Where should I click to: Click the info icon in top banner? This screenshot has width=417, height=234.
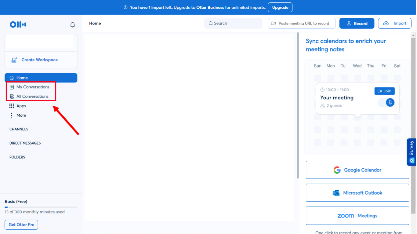(125, 7)
